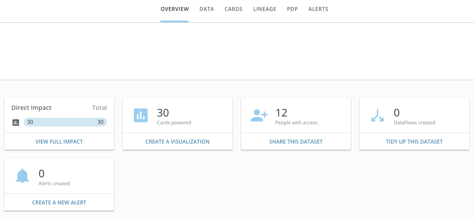Viewport: 474px width, 218px height.
Task: Click the bell Alerts created icon
Action: 22,176
